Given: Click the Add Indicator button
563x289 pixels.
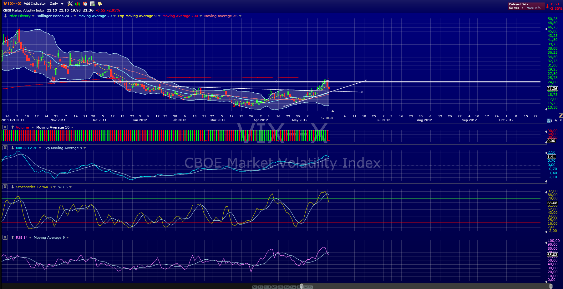Looking at the screenshot, I should point(35,3).
